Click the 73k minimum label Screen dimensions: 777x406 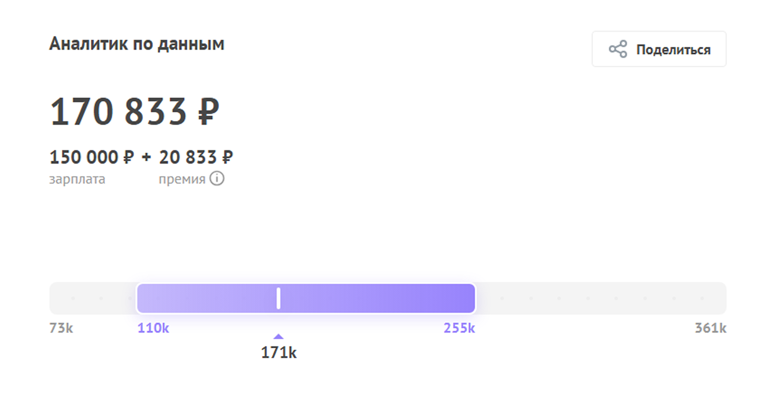pos(61,328)
